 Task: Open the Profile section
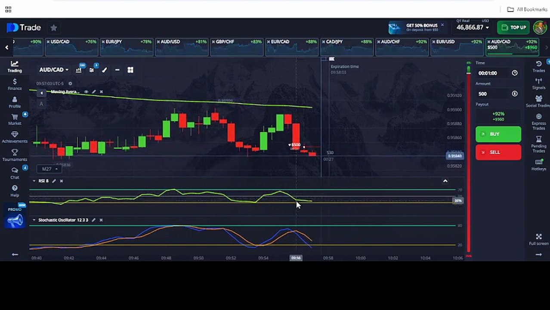(14, 102)
